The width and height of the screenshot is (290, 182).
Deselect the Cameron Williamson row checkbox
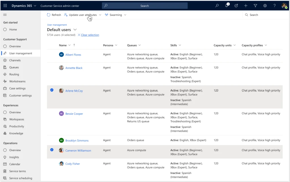(x=52, y=150)
